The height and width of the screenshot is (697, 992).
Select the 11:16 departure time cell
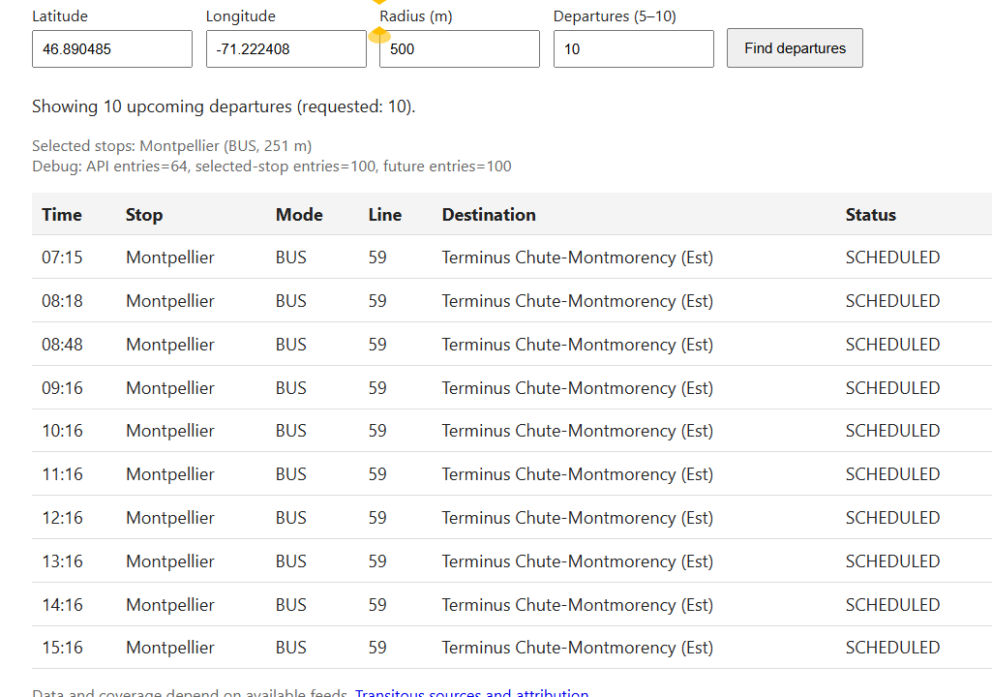[x=62, y=474]
